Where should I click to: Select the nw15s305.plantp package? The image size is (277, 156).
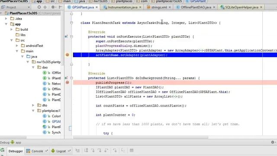point(46,62)
